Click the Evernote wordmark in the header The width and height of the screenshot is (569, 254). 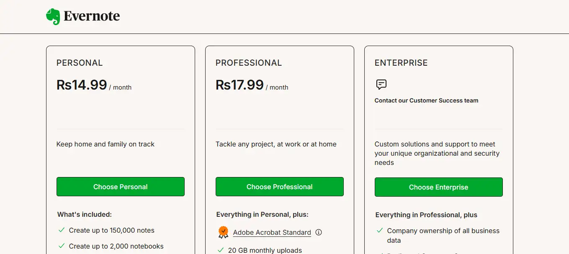tap(91, 16)
